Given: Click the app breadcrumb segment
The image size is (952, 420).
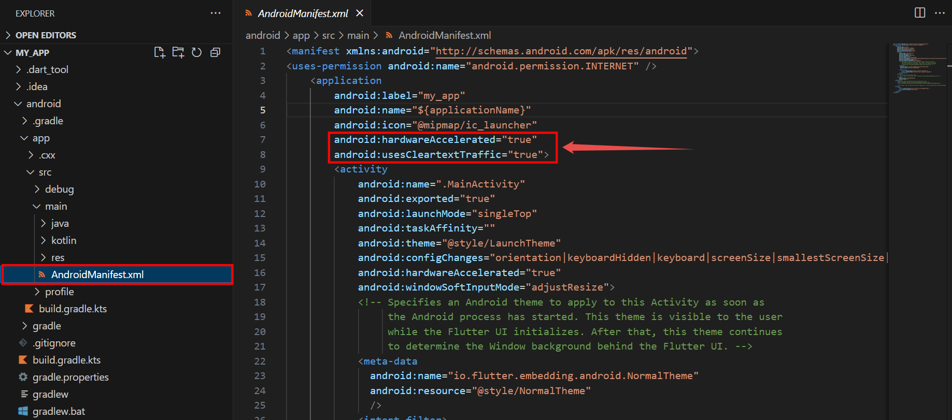Looking at the screenshot, I should 301,35.
